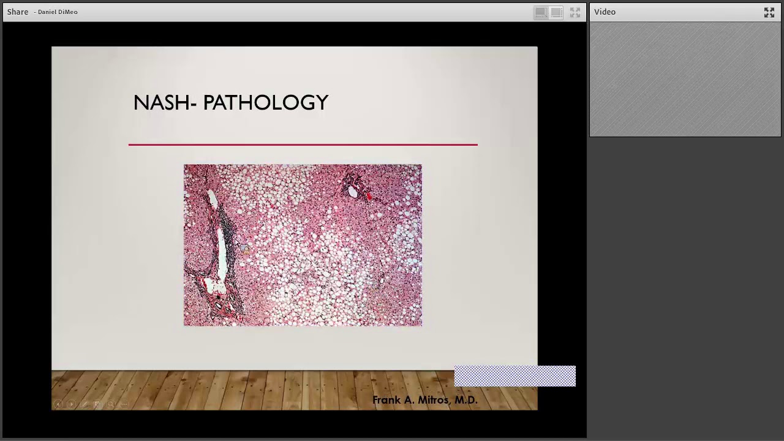The width and height of the screenshot is (784, 441).
Task: Click the Share pod title
Action: [x=18, y=12]
